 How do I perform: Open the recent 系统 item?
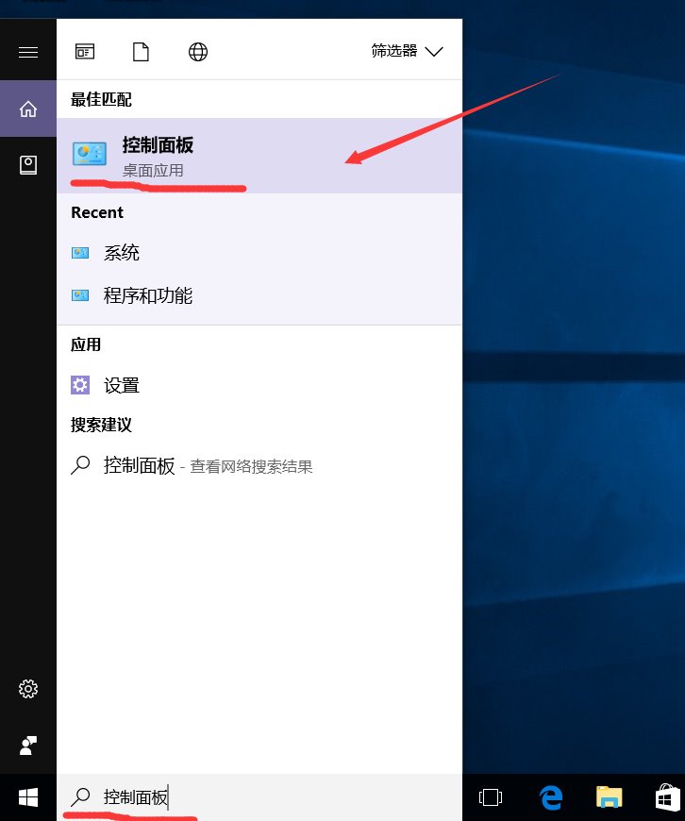(259, 253)
